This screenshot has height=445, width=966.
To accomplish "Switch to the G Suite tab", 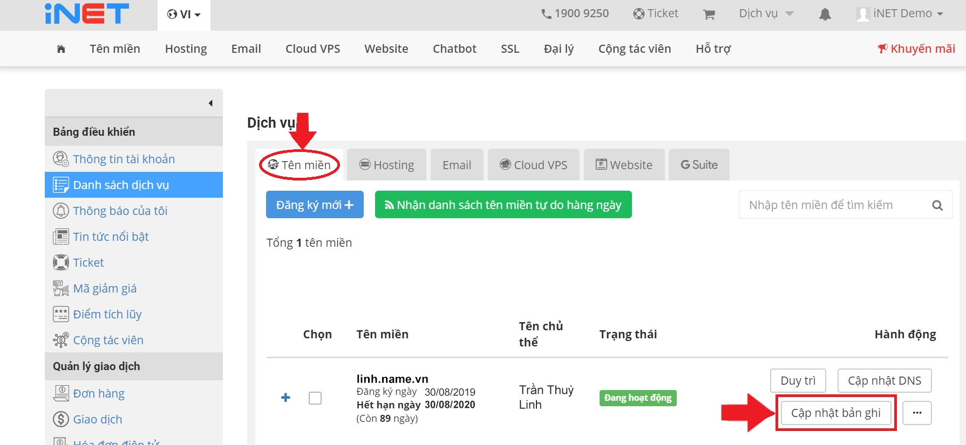I will pos(699,165).
